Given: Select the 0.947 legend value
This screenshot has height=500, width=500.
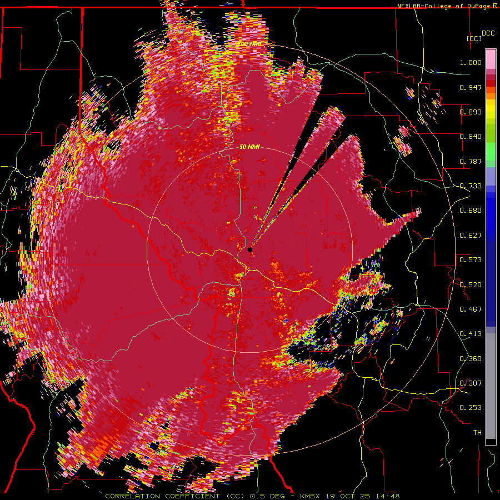Looking at the screenshot, I should tap(471, 87).
